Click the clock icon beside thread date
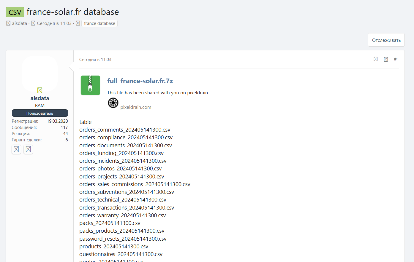414x262 pixels. click(x=33, y=23)
